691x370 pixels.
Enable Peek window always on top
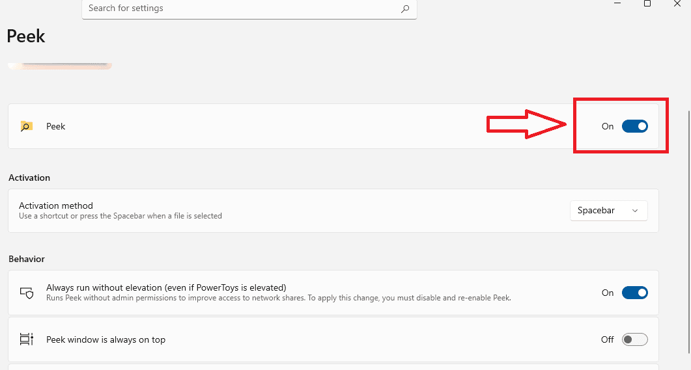pos(634,339)
